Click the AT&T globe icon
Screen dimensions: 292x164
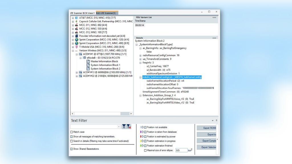tap(77, 18)
